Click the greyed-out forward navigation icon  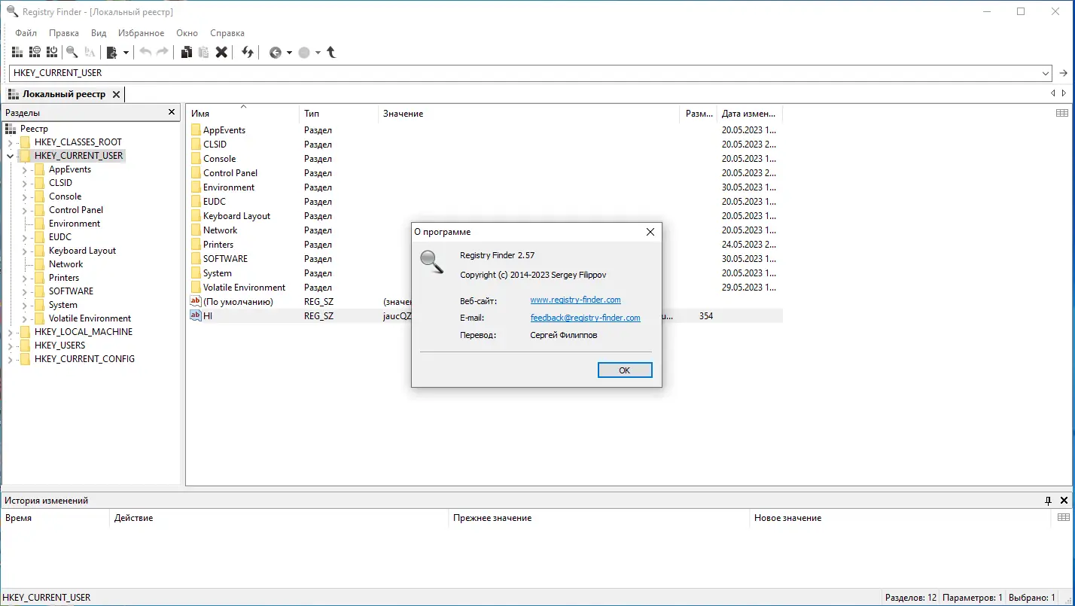coord(304,52)
